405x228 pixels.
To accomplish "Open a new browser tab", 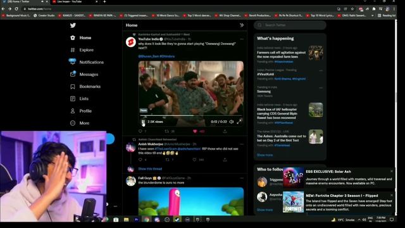I will pyautogui.click(x=104, y=1).
